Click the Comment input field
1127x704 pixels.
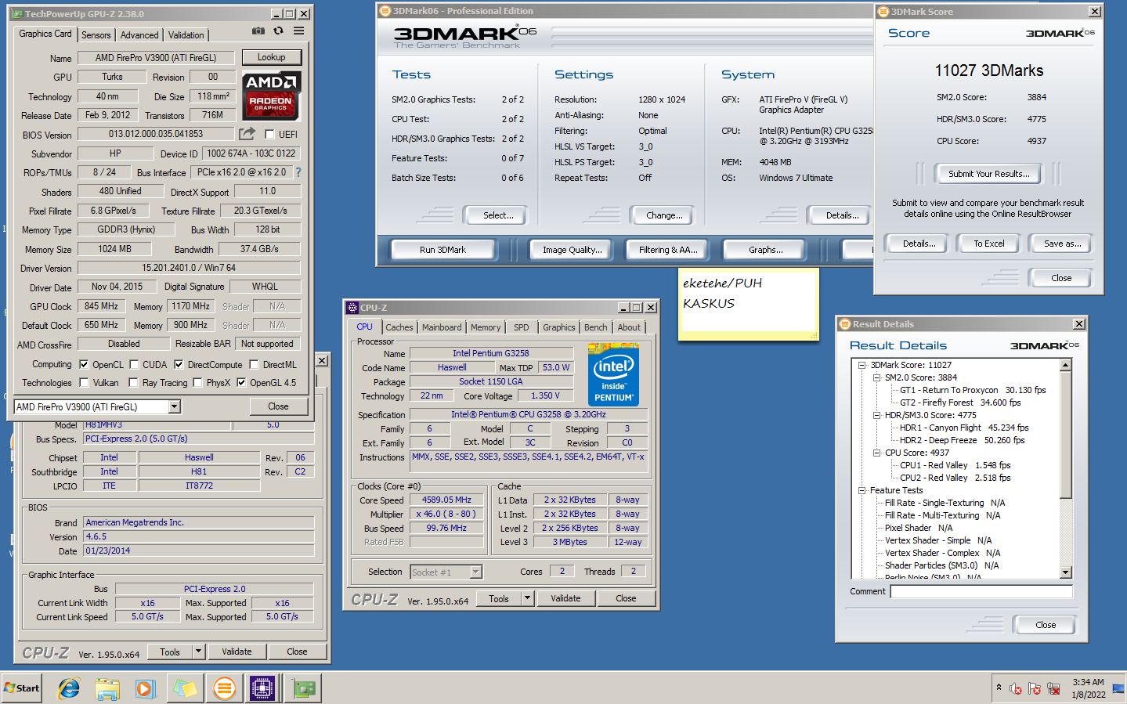981,591
